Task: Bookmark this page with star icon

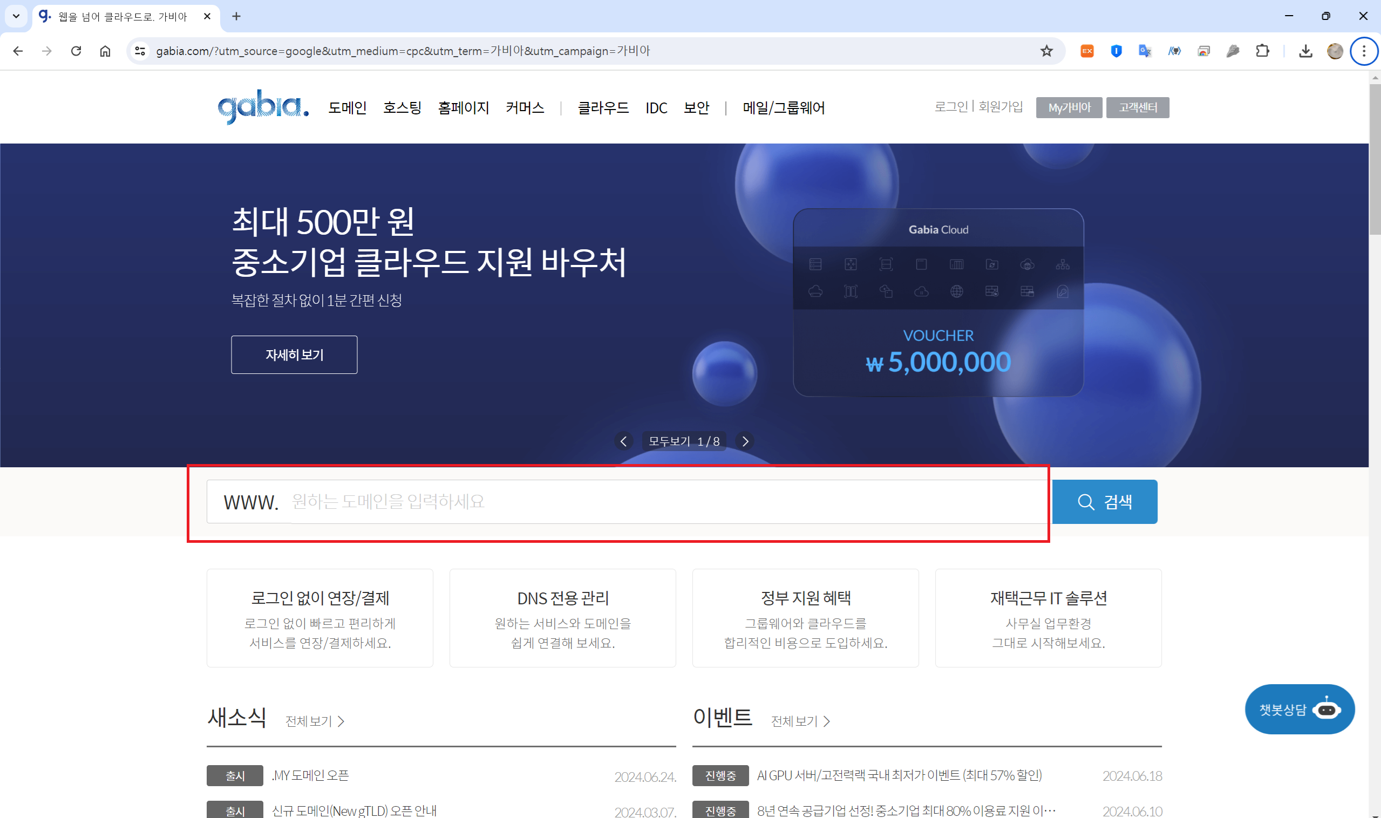Action: tap(1046, 51)
